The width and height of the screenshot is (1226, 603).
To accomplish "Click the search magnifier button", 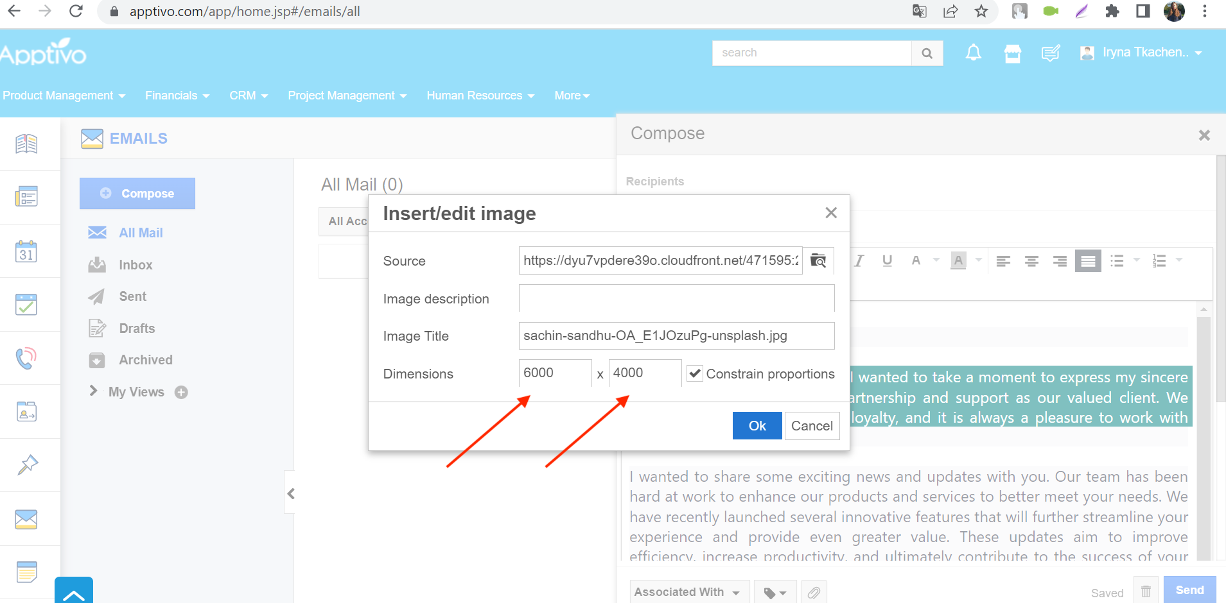I will pyautogui.click(x=927, y=53).
